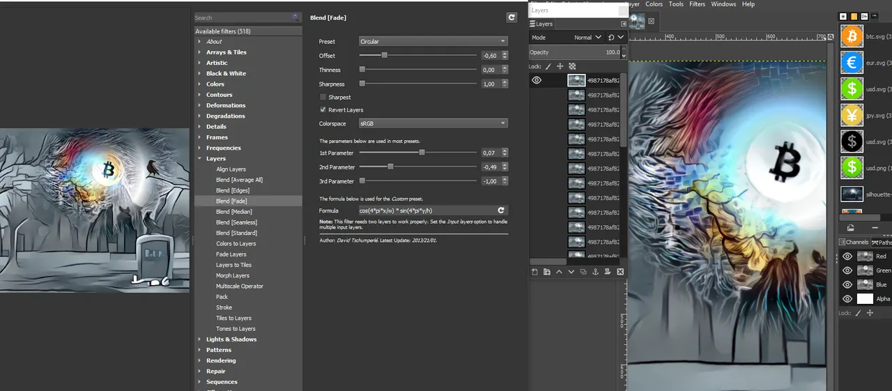The height and width of the screenshot is (391, 892).
Task: Click the layer Opacity slider
Action: tap(575, 52)
